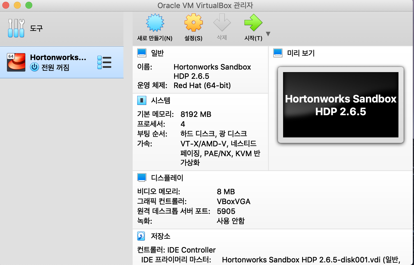Click the 일반 section monitor icon
Image resolution: width=414 pixels, height=265 pixels.
pos(142,53)
